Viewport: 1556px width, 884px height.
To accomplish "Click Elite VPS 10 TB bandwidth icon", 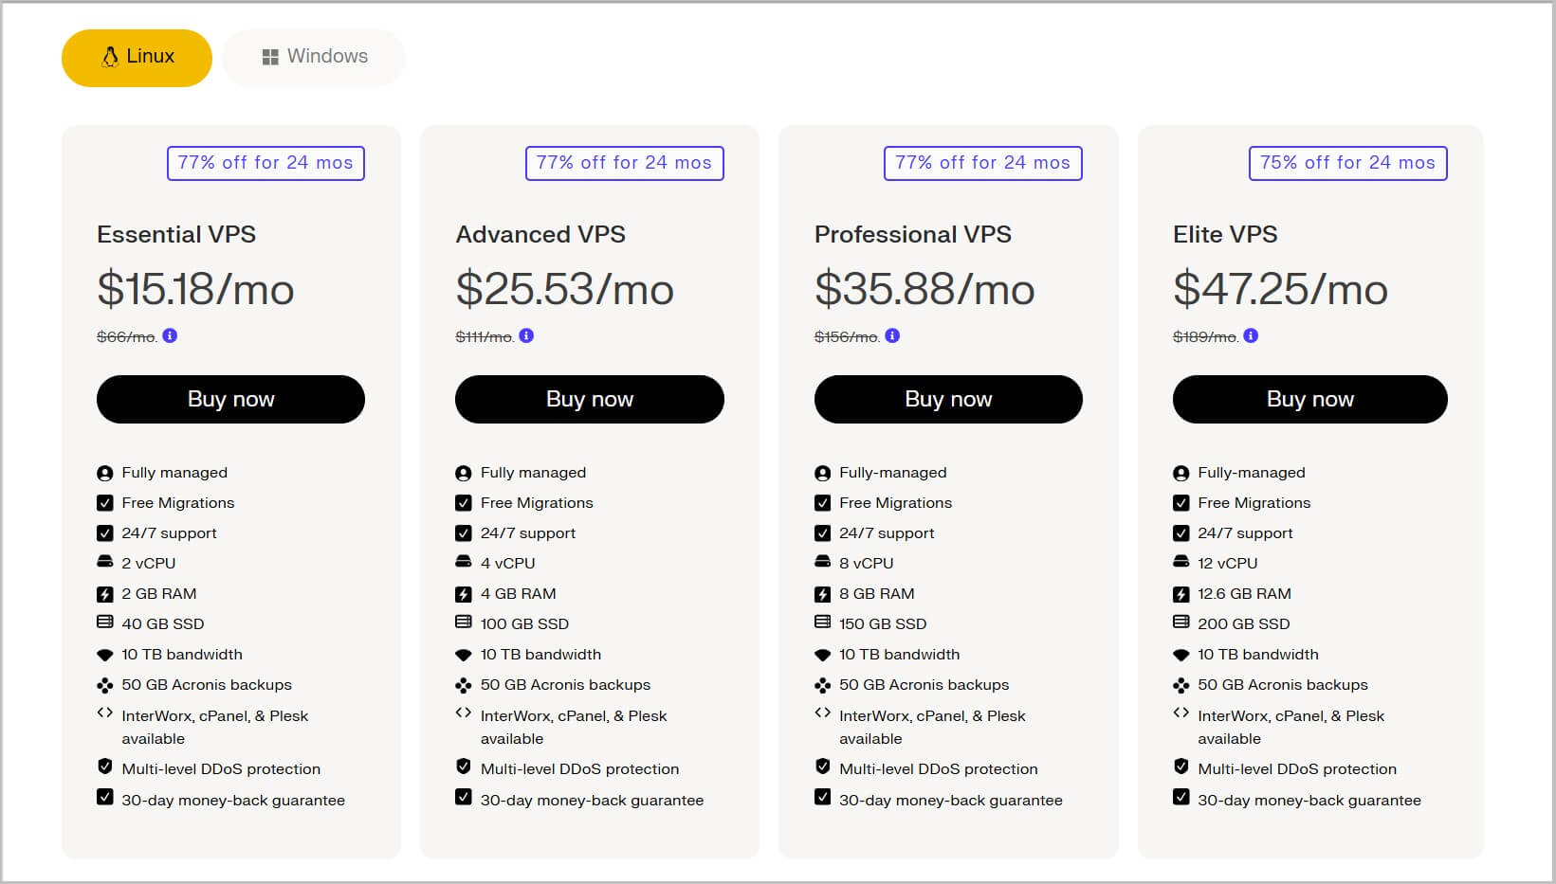I will pyautogui.click(x=1181, y=655).
